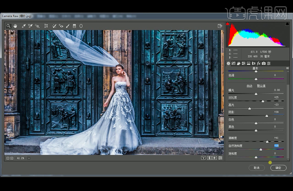Open the Effects fx tab
Screen dimensions: 293x191
(259, 64)
